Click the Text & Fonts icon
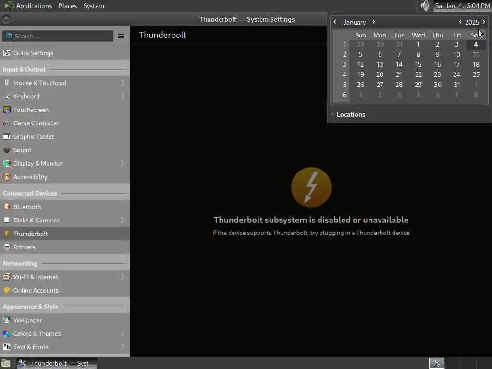The image size is (492, 369). pos(7,347)
